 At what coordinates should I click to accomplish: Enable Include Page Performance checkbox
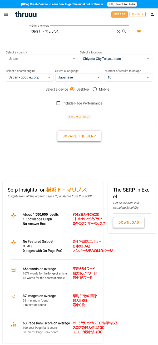coord(58,103)
